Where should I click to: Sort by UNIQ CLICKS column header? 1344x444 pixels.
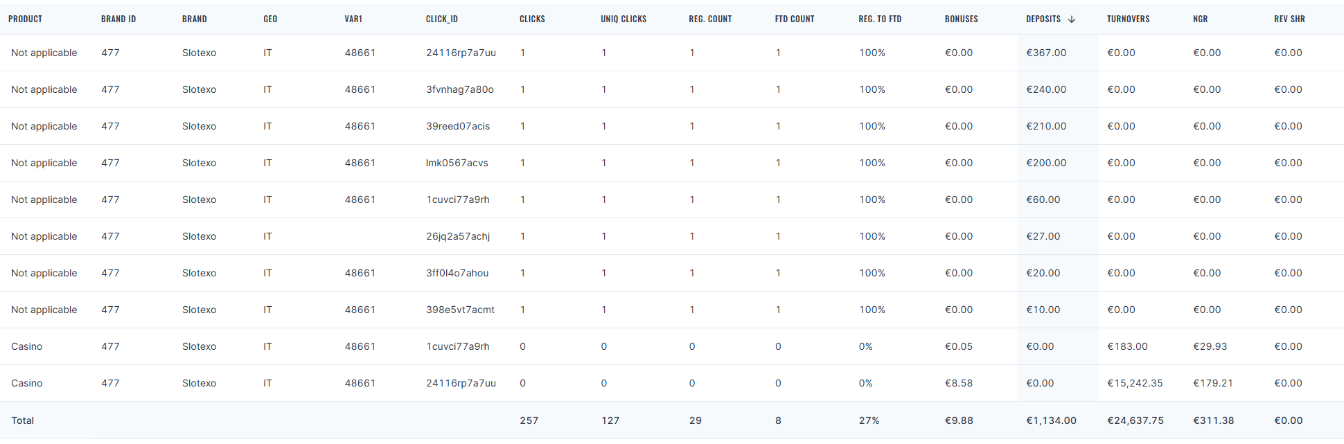pyautogui.click(x=624, y=19)
